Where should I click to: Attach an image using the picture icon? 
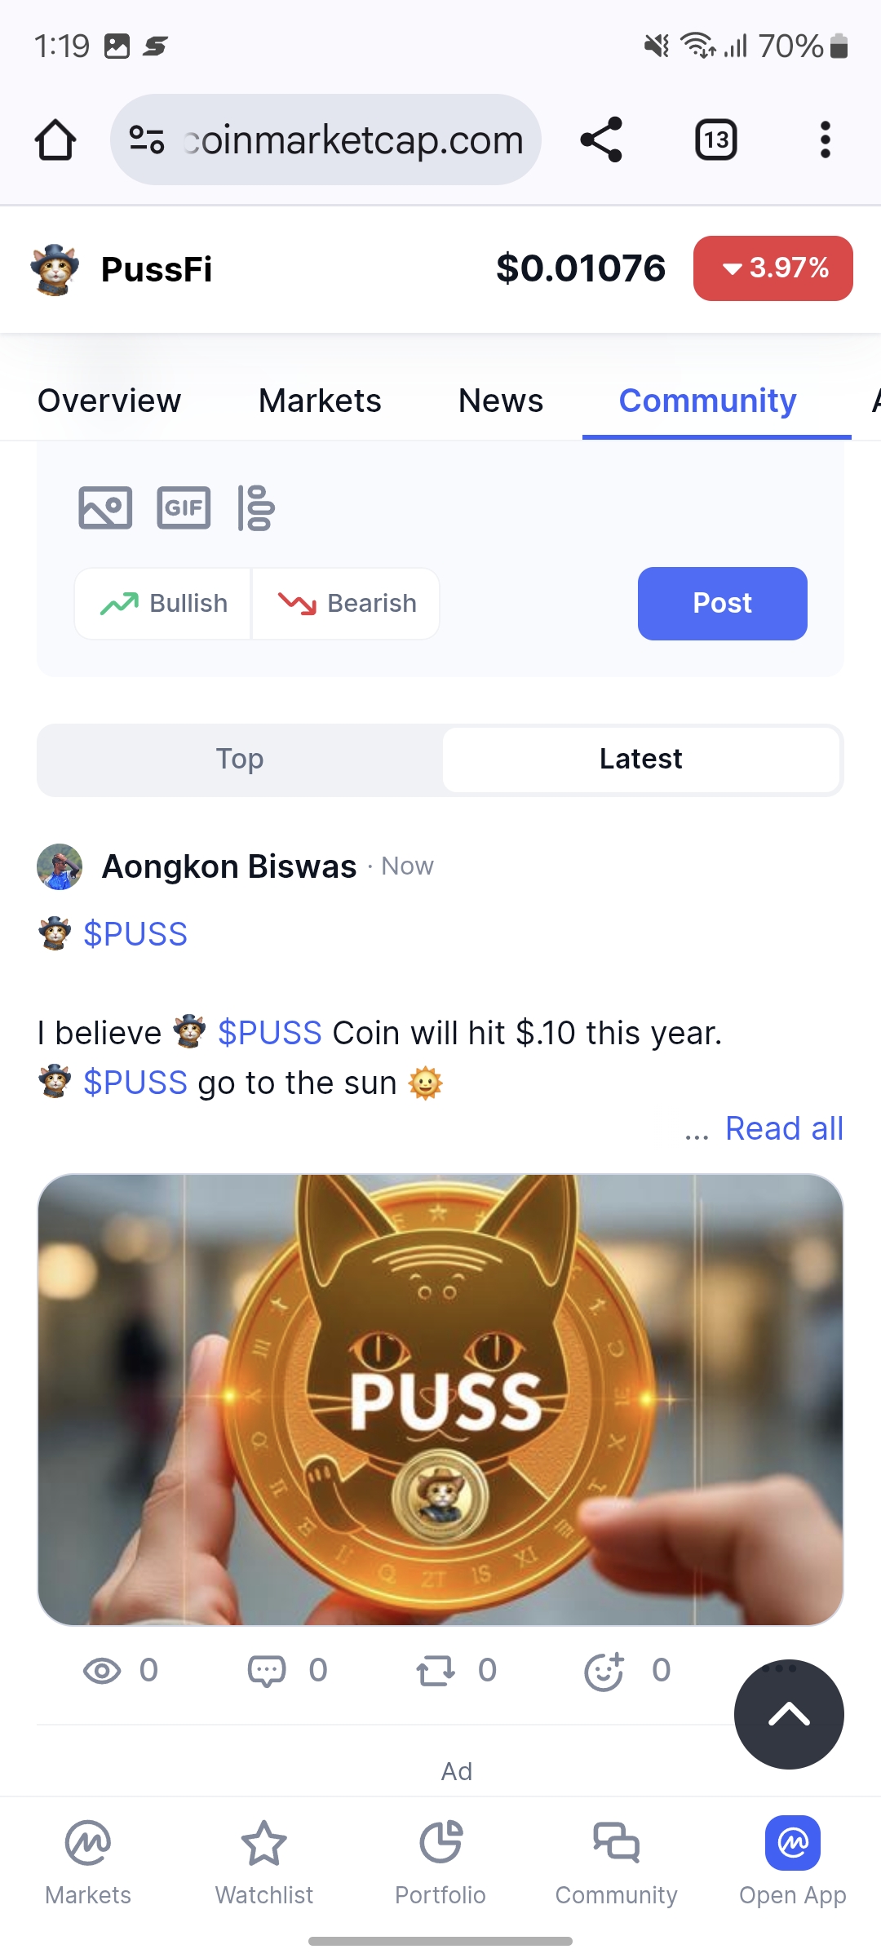(x=105, y=507)
